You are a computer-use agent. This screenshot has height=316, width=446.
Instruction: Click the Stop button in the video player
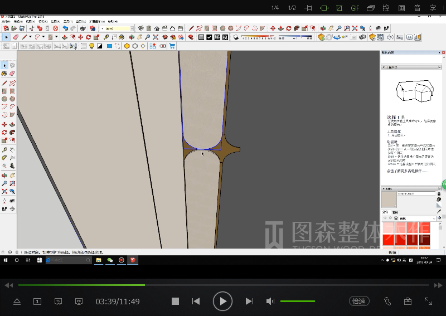tap(175, 301)
